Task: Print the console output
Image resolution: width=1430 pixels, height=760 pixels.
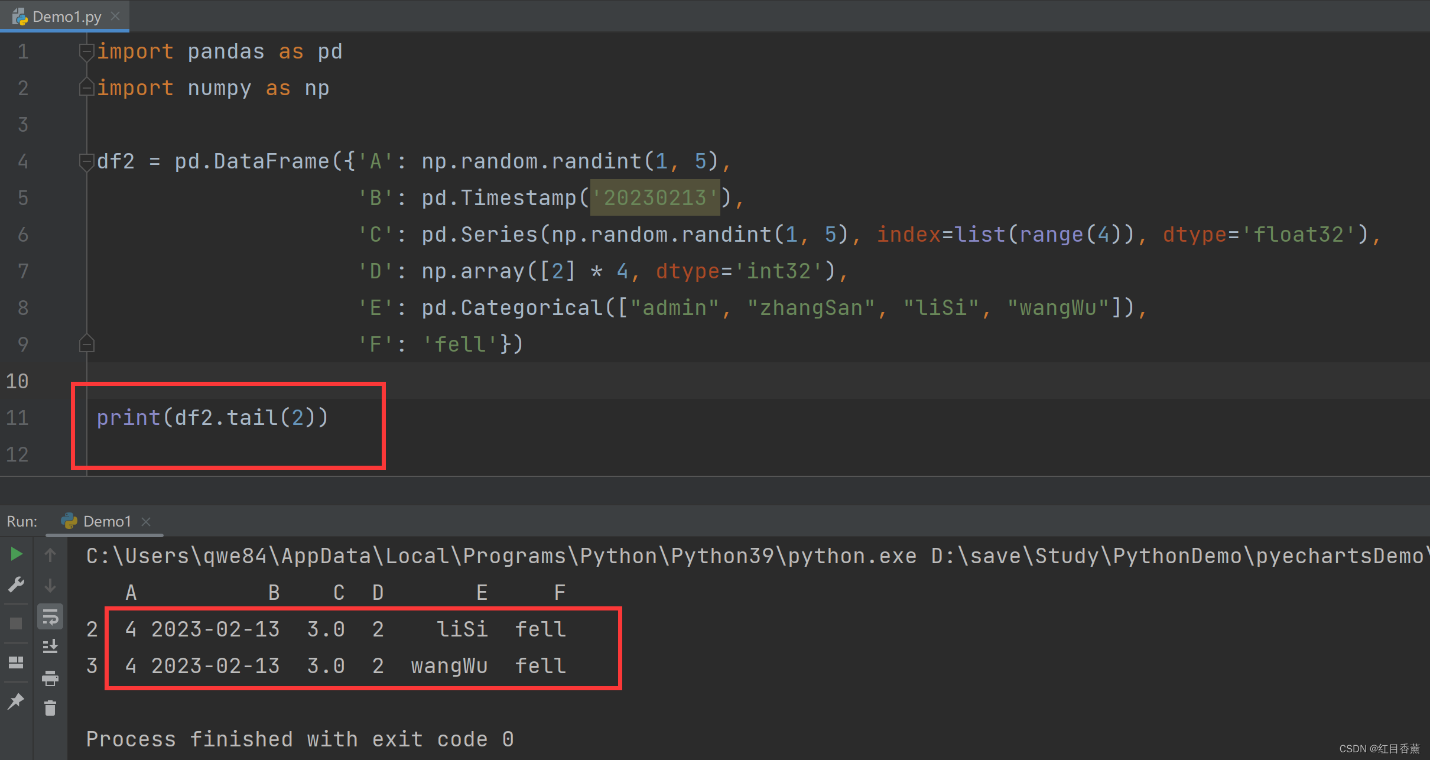Action: [x=50, y=678]
